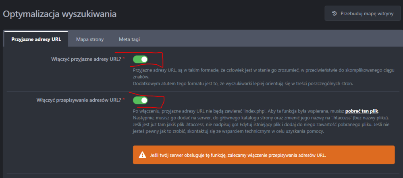Click the 'Optymalizacja wyszukiwania' page heading

tap(60, 14)
